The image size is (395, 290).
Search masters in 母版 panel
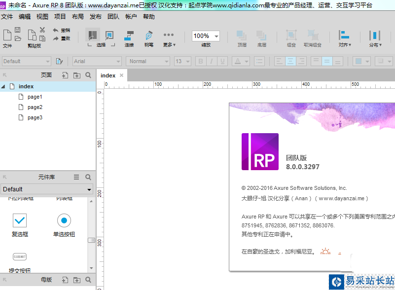tap(88, 280)
